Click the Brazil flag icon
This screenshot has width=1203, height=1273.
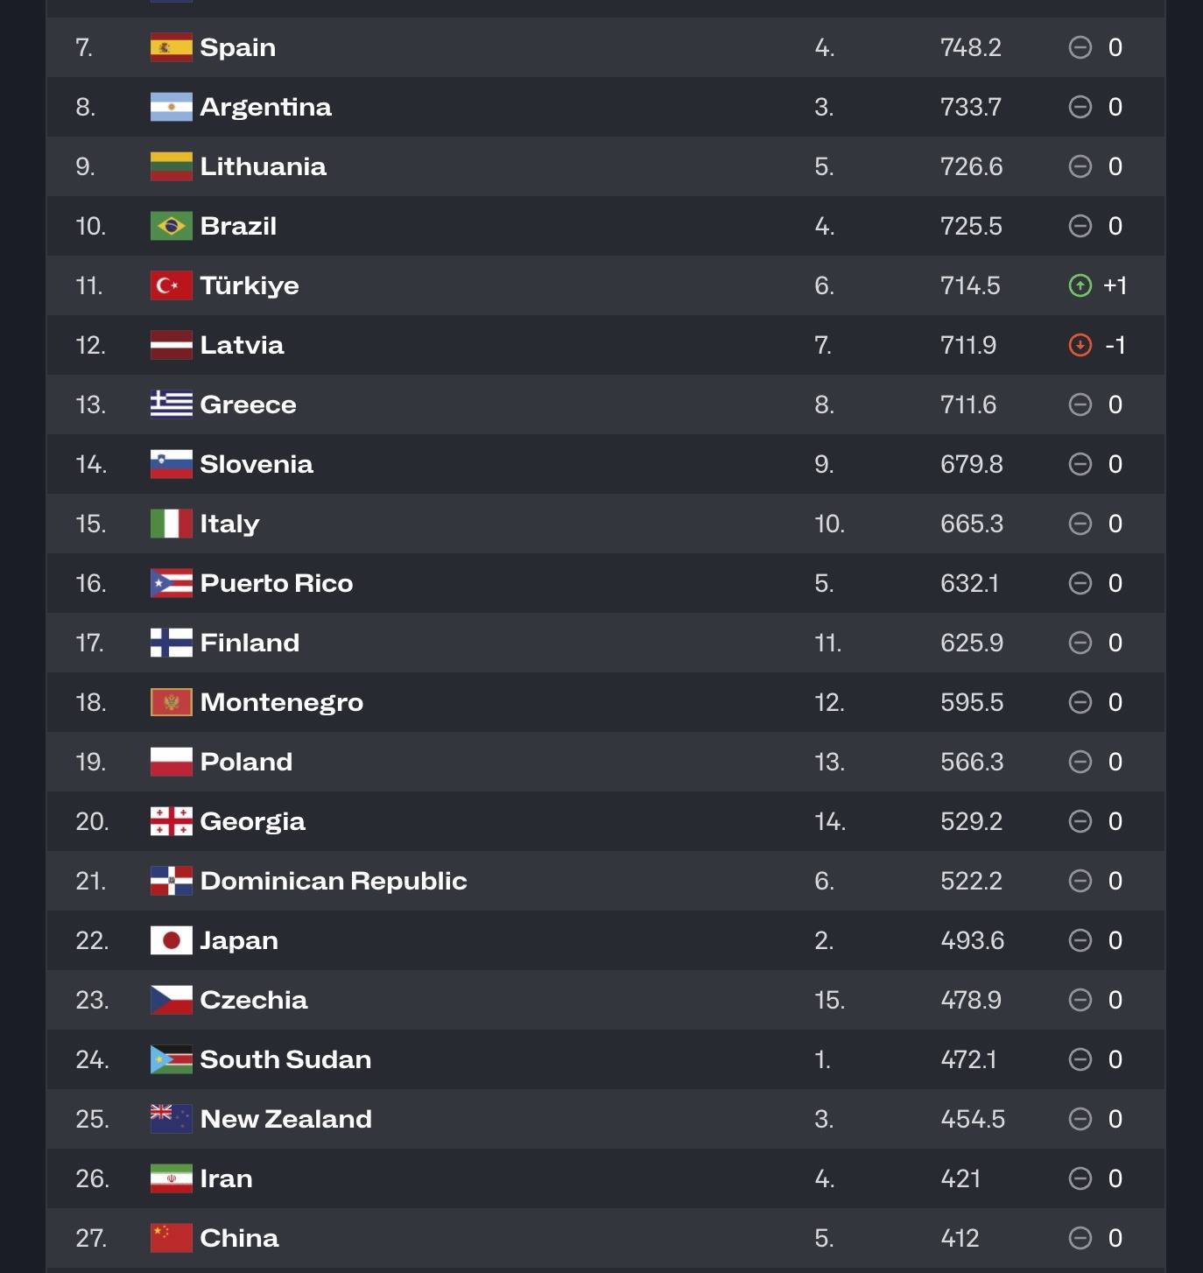pos(171,226)
